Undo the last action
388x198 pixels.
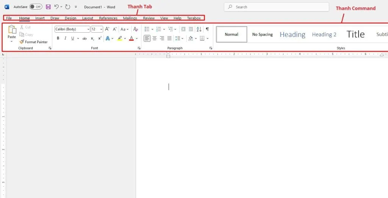coord(56,7)
